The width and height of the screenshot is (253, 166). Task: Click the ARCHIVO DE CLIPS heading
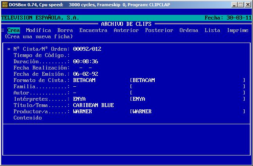(x=127, y=24)
